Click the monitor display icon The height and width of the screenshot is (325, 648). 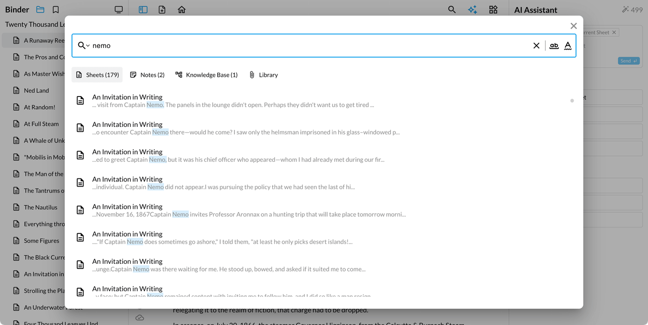click(118, 10)
